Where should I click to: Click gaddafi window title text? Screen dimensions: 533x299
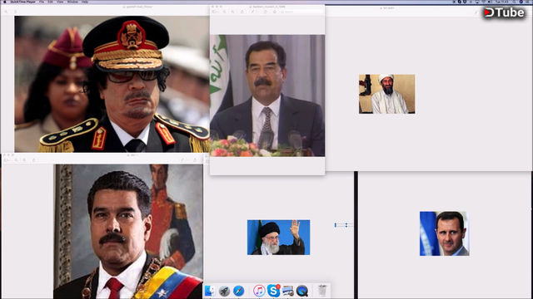pos(139,7)
